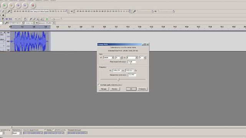Image resolution: width=246 pixels, height=138 pixels.
Task: Click the playback meter speaker icon
Action: (x=72, y=11)
